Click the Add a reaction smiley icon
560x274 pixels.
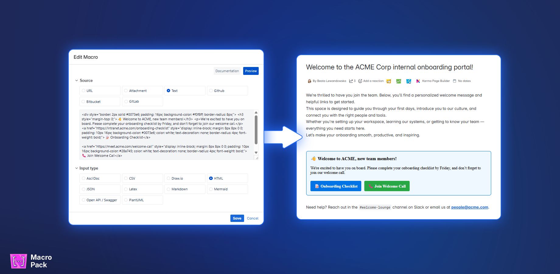pyautogui.click(x=360, y=81)
